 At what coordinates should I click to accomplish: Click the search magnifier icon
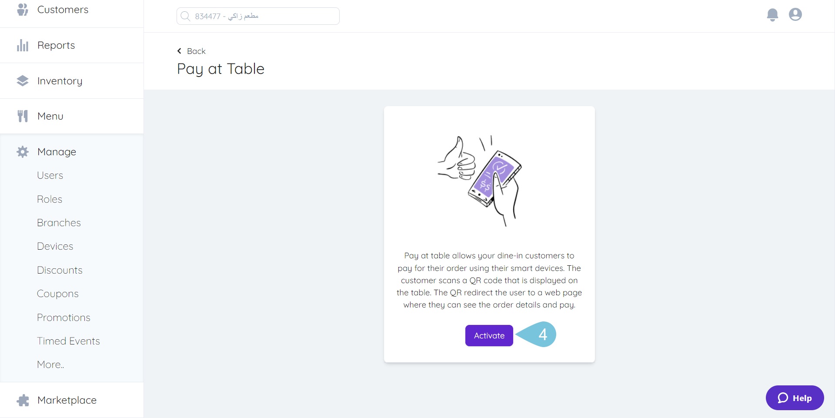(x=185, y=16)
